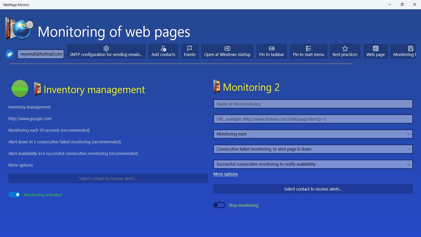Click Select contact to receive alerts in Monitoring 2
Screen dimensions: 421x237
tap(313, 189)
